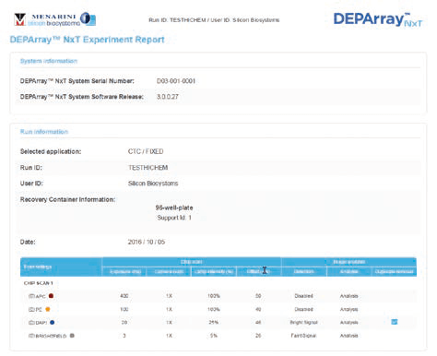Click the Support Id: 1 text
437x356 pixels.
(x=174, y=218)
